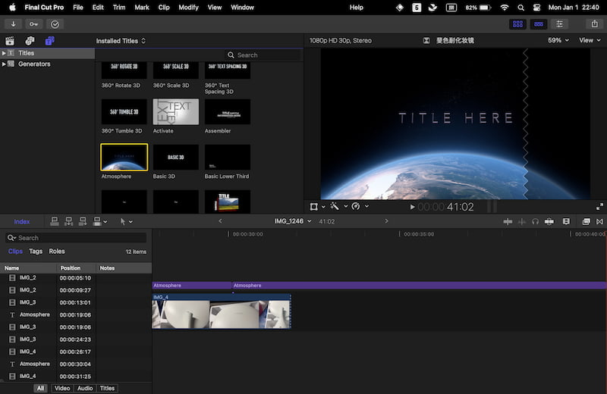Toggle the browser panel visibility button
Viewport: 607px width, 394px height.
[518, 23]
